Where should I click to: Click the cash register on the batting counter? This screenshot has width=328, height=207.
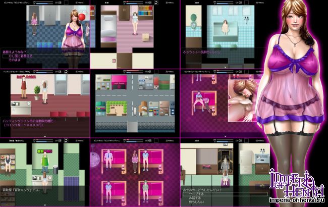tap(15, 103)
